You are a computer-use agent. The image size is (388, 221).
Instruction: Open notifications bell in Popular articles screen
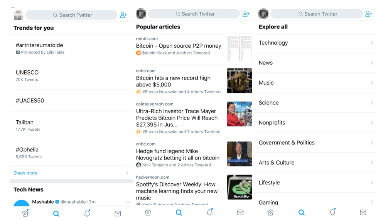click(210, 212)
